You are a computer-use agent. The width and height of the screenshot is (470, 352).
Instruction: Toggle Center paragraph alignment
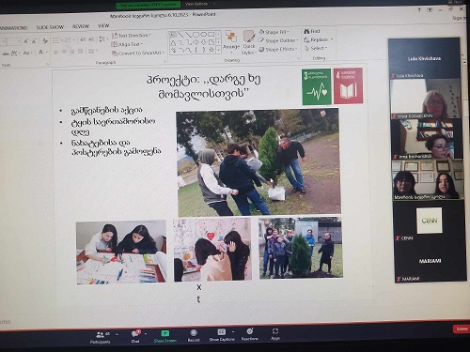coord(64,52)
